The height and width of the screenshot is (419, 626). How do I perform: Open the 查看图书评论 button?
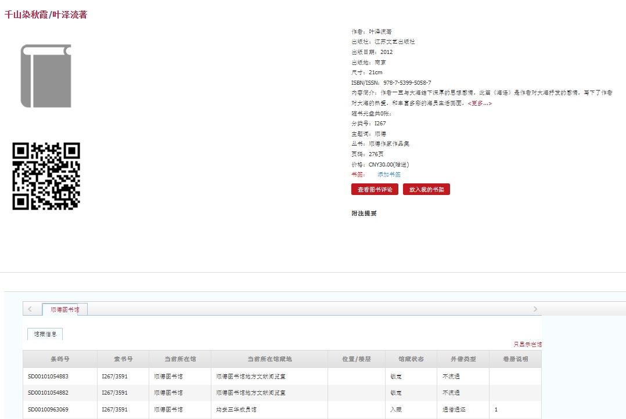click(375, 190)
